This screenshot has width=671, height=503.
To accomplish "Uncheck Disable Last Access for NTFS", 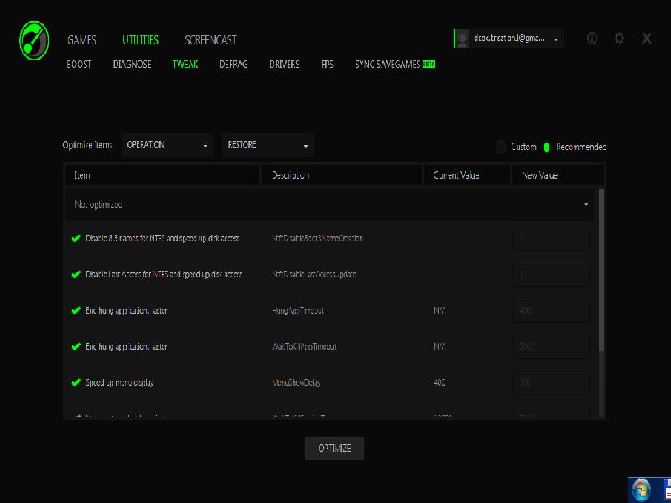I will 76,275.
